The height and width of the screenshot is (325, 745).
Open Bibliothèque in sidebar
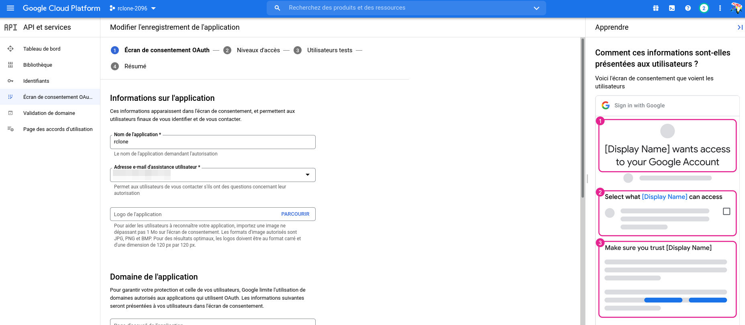[50, 65]
